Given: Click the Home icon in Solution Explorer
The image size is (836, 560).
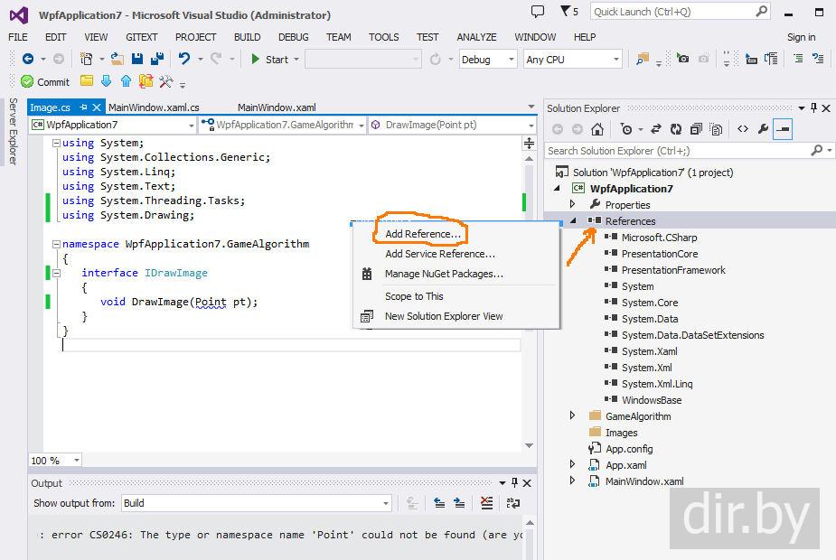Looking at the screenshot, I should pyautogui.click(x=597, y=129).
